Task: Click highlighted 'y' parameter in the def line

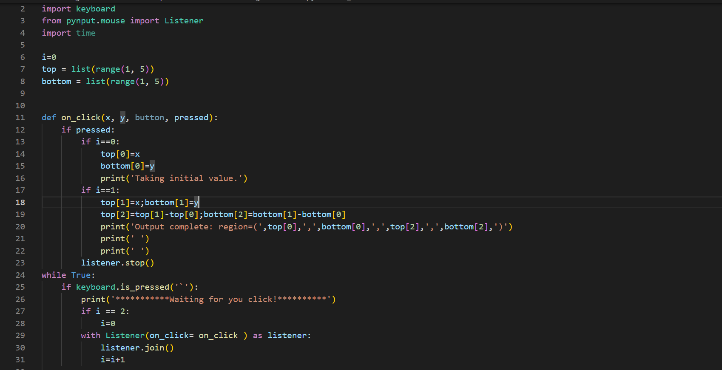Action: pos(122,118)
